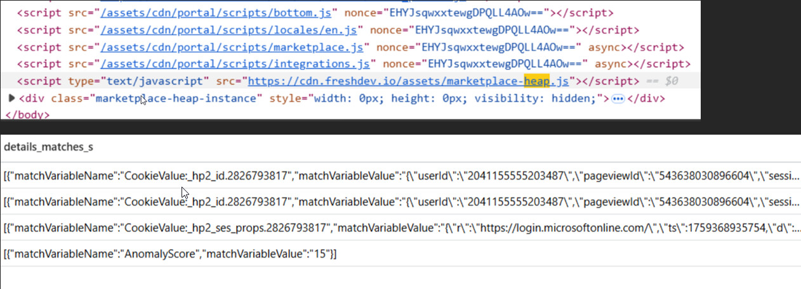Screen dimensions: 801x289
Task: Follow the marketplace.js source link
Action: click(x=234, y=47)
